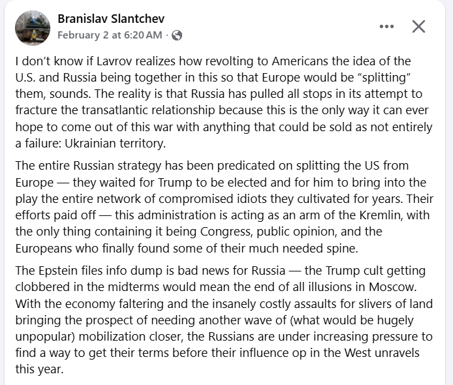Click the words "The entire Russian strategy"

point(84,166)
